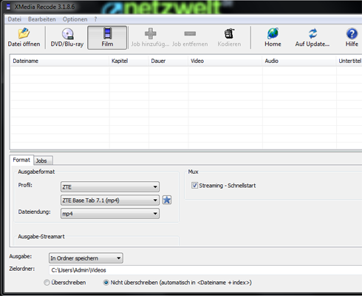Remove job via Job entfernen
Screen dimensions: 362x296
[190, 38]
